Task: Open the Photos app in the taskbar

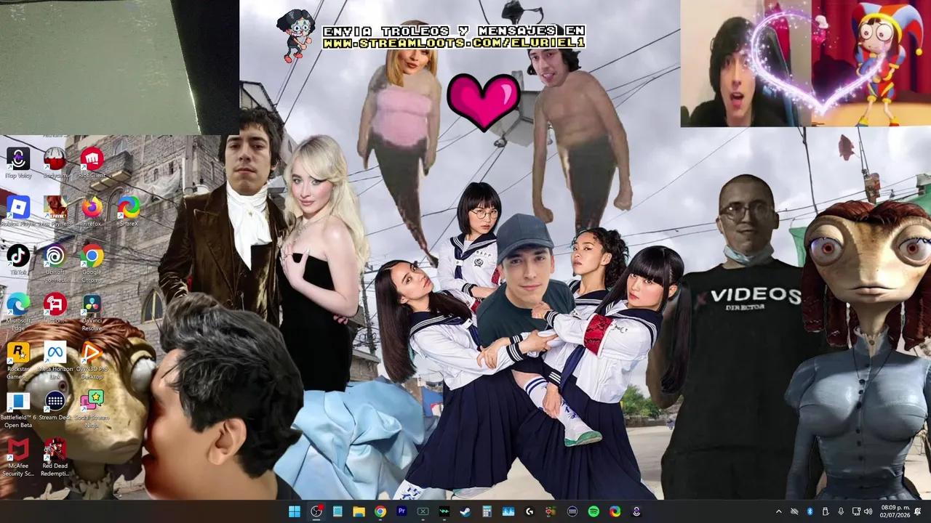Action: tap(508, 511)
